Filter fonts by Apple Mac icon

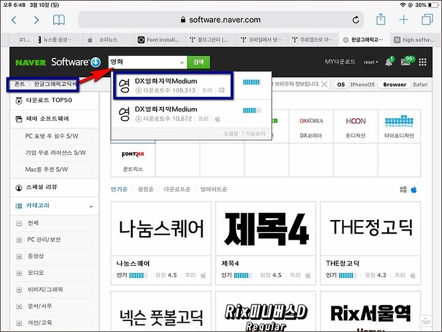(x=414, y=189)
